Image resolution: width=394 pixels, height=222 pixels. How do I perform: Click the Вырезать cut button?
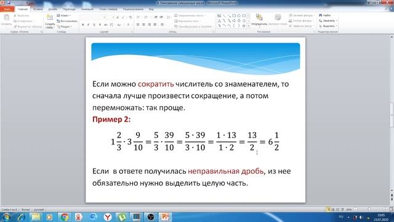(x=22, y=15)
